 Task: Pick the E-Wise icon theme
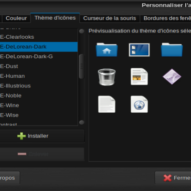pos(39,115)
